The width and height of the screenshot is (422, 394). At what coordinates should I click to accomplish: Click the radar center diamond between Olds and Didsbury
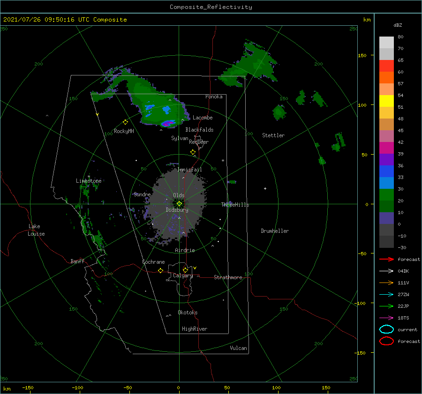(x=179, y=204)
